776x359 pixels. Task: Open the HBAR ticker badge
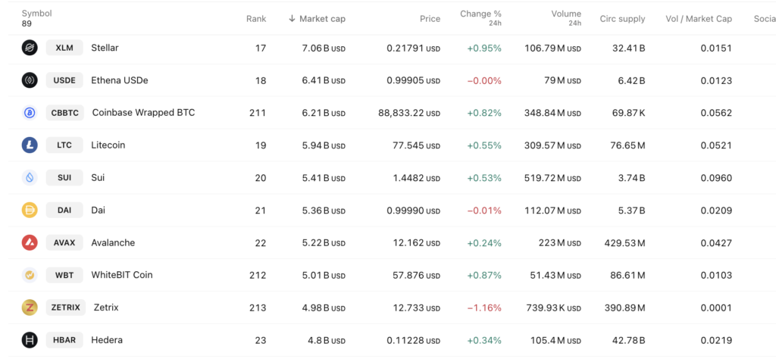[x=64, y=340]
